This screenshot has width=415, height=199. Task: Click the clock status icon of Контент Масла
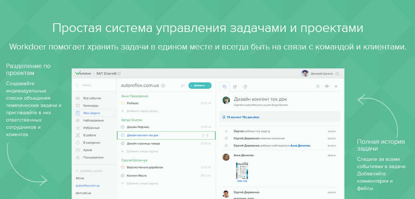pyautogui.click(x=122, y=175)
